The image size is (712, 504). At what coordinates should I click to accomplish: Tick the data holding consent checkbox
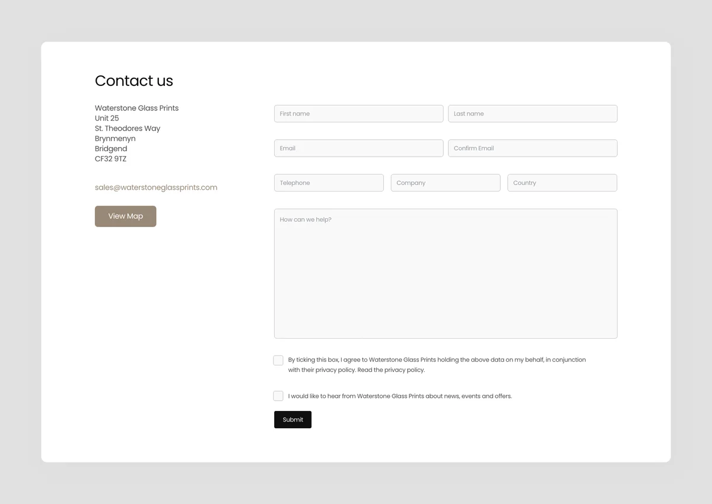[x=278, y=361]
